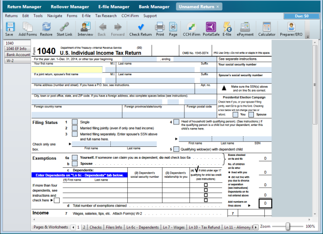The height and width of the screenshot is (234, 323).
Task: Show earlier bottom tabs with the left arrow
Action: coord(73,228)
